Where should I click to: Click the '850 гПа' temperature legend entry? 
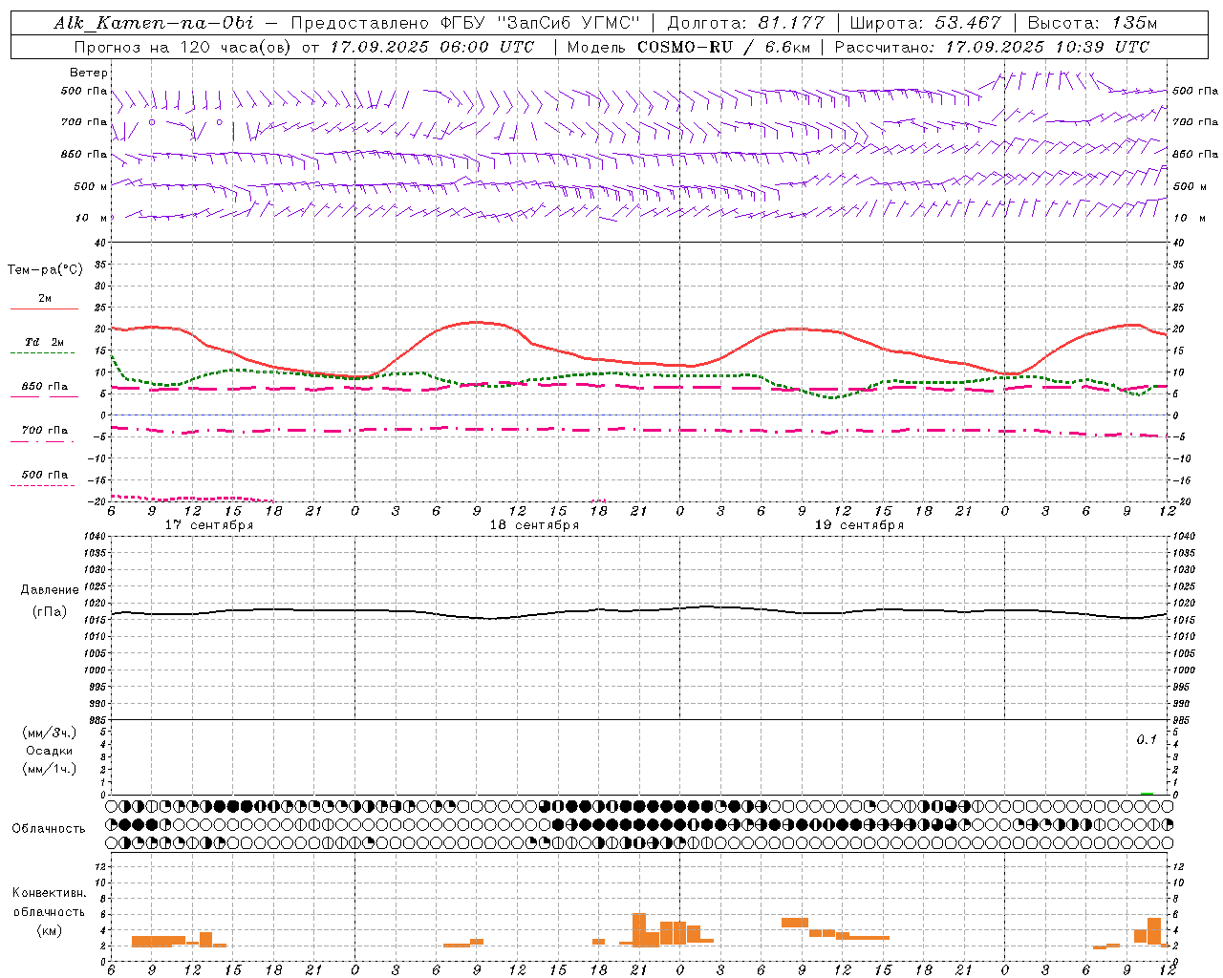click(x=45, y=386)
